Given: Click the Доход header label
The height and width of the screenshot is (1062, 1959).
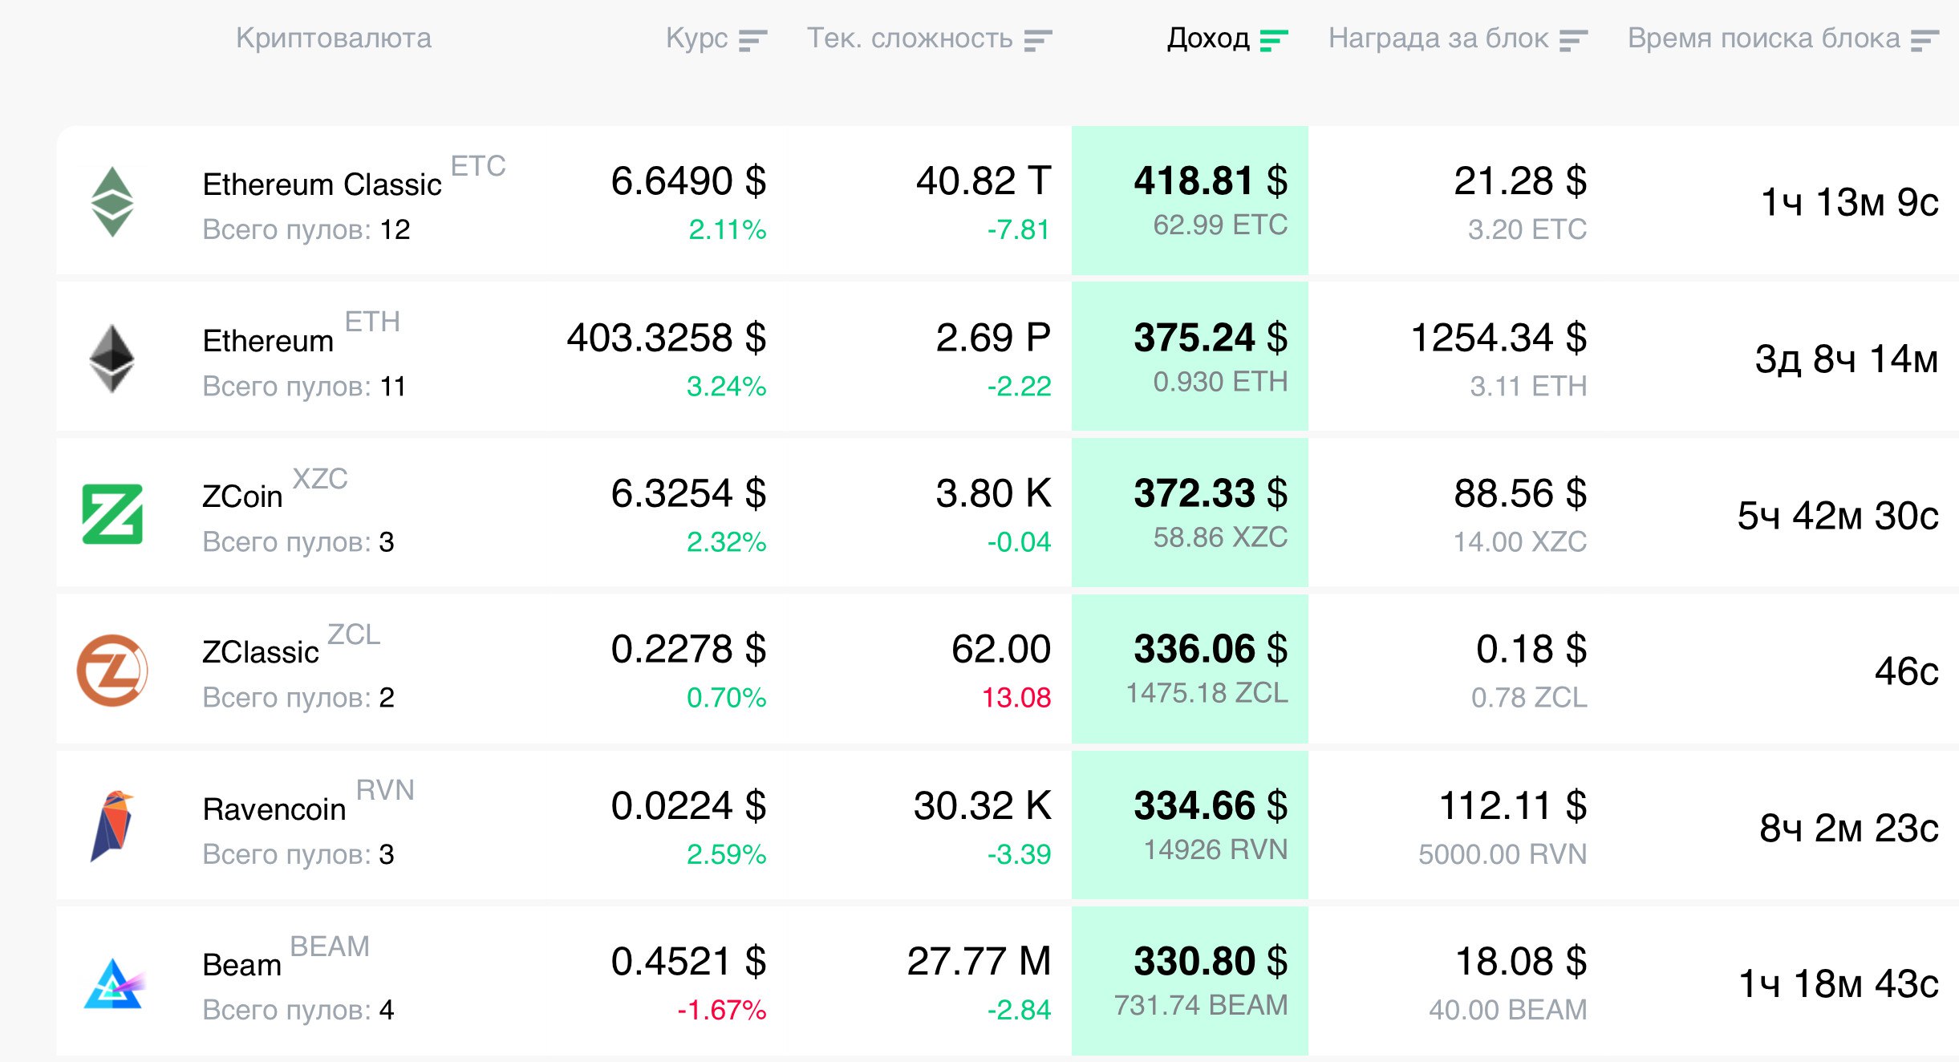Looking at the screenshot, I should [x=1207, y=38].
